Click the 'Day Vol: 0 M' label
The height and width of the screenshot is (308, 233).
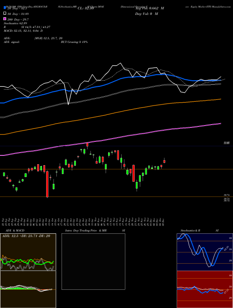click(x=146, y=14)
